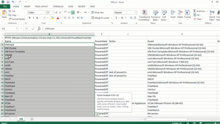Open the Clear eraser dropdown
This screenshot has height=124, width=220.
point(198,19)
